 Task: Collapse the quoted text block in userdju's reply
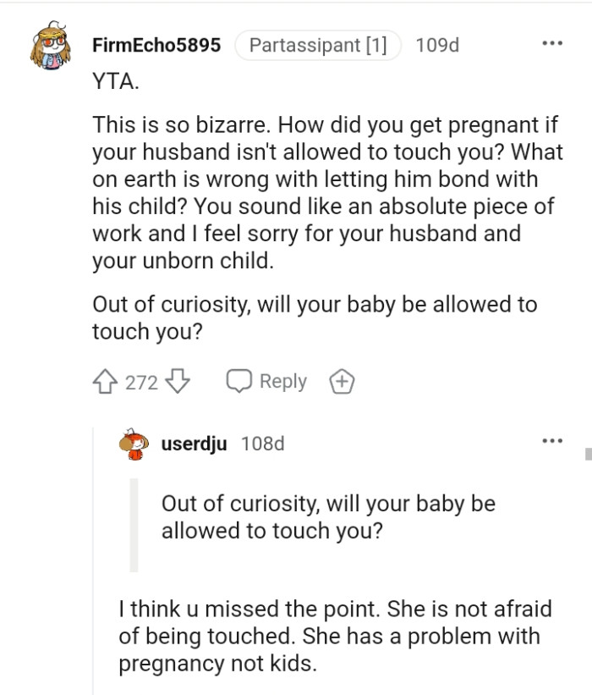(x=134, y=521)
